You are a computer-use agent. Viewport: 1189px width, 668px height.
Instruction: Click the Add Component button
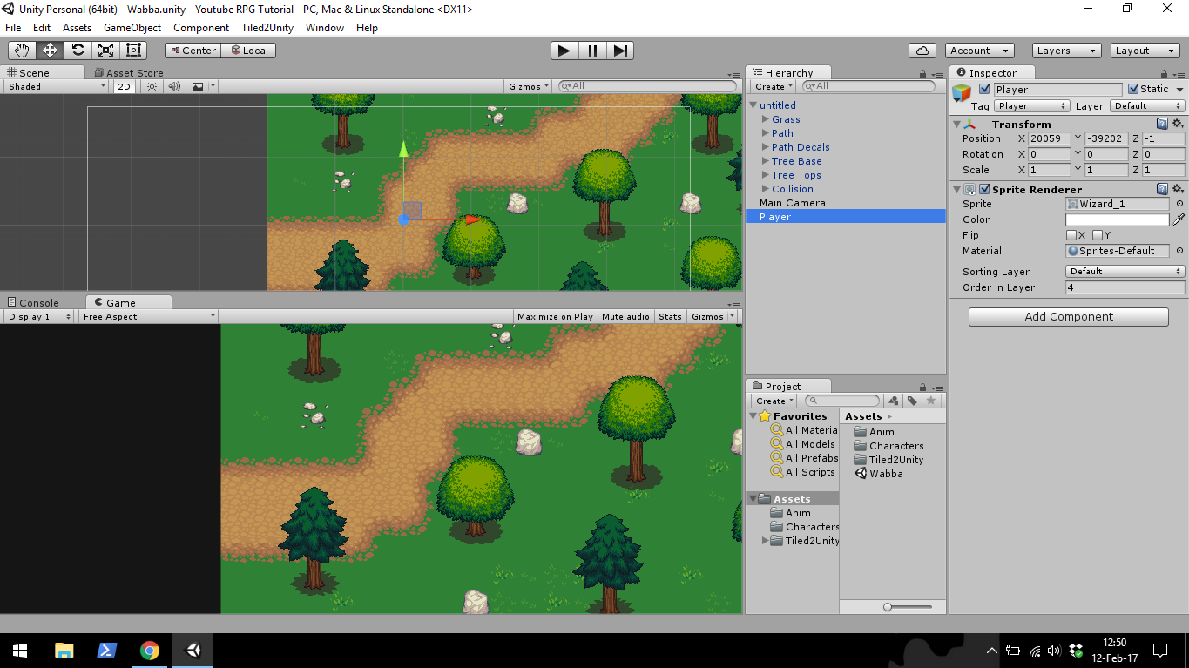1069,317
